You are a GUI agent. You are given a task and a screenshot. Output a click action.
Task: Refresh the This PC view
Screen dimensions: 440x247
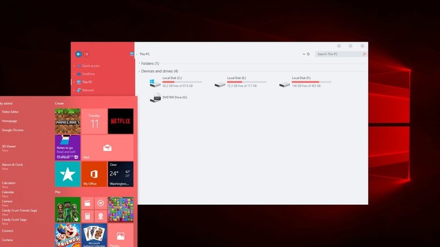(308, 54)
